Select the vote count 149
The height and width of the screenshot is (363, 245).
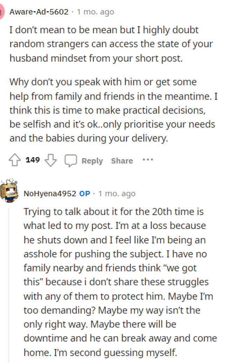[33, 160]
